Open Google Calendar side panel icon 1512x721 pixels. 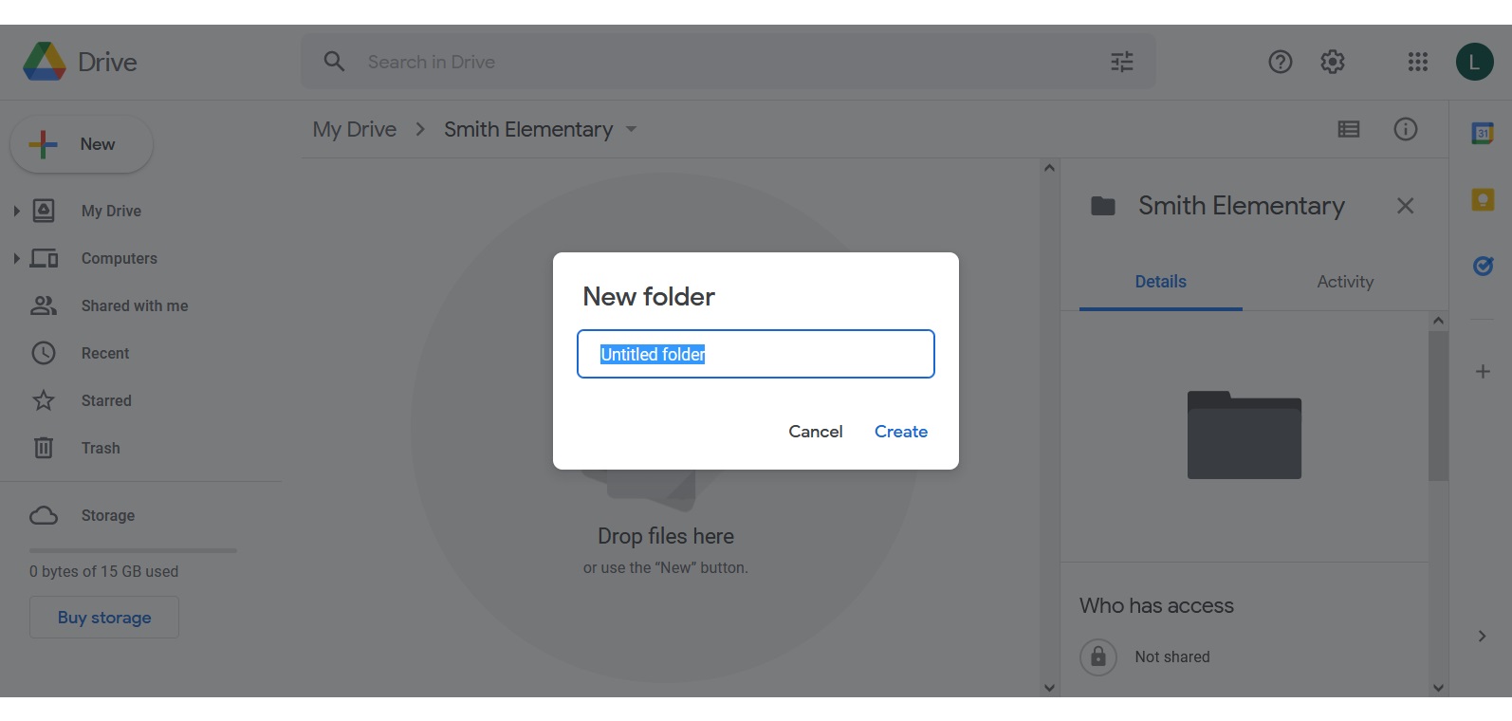click(1483, 134)
